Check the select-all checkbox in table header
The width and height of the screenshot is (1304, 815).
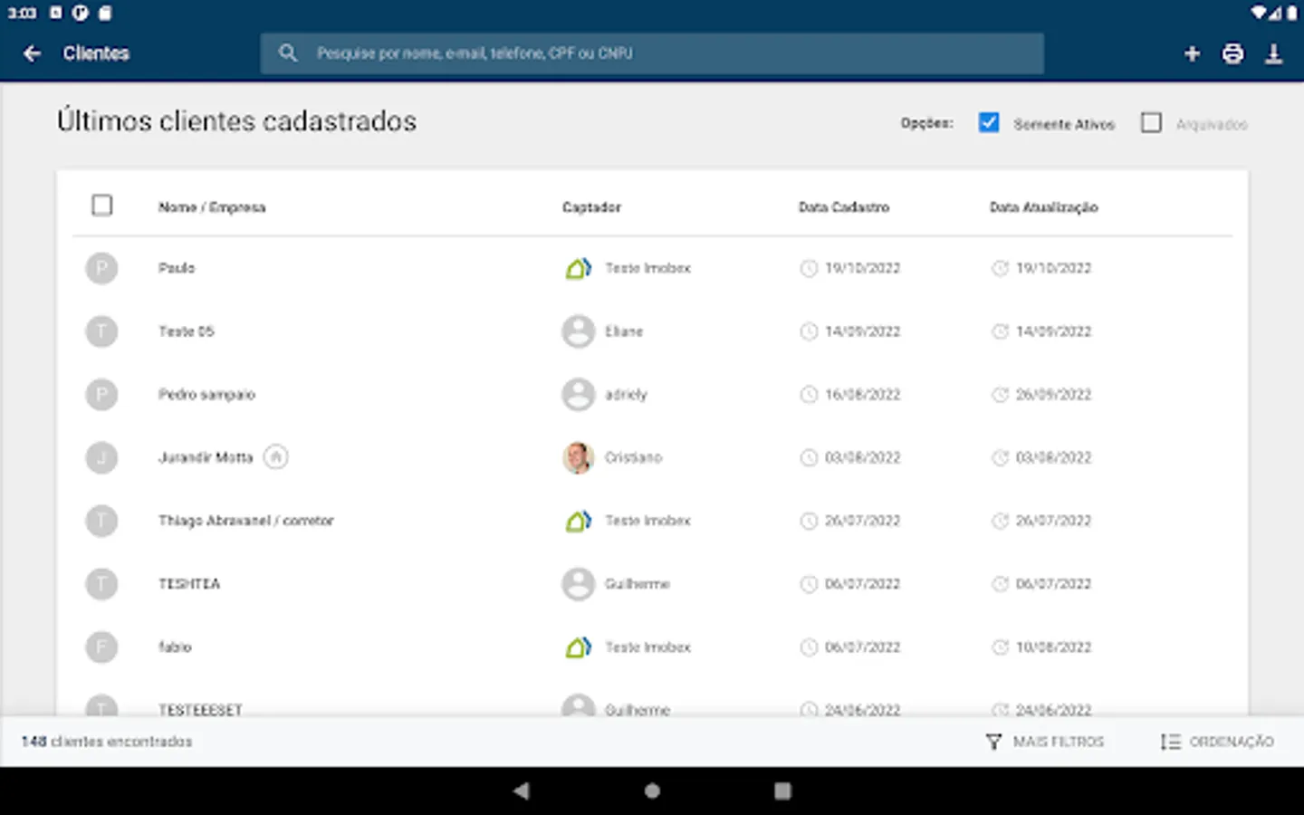(x=102, y=206)
